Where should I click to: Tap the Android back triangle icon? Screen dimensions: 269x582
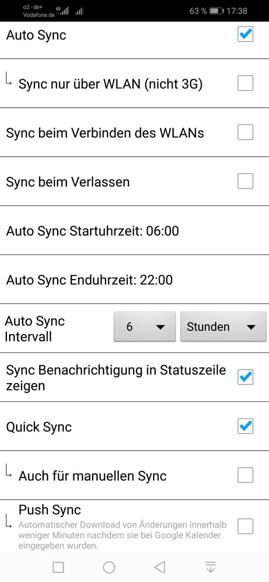point(160,567)
